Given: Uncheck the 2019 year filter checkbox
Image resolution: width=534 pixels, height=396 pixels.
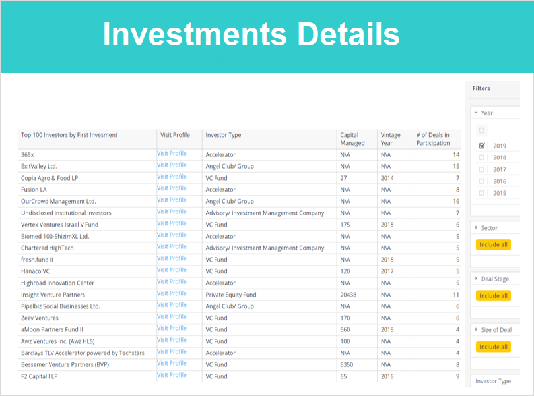Looking at the screenshot, I should (x=482, y=146).
